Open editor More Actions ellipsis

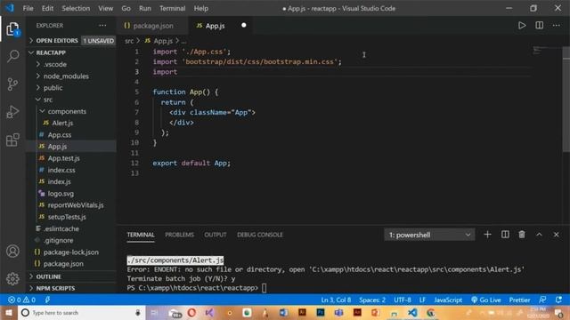pos(556,26)
